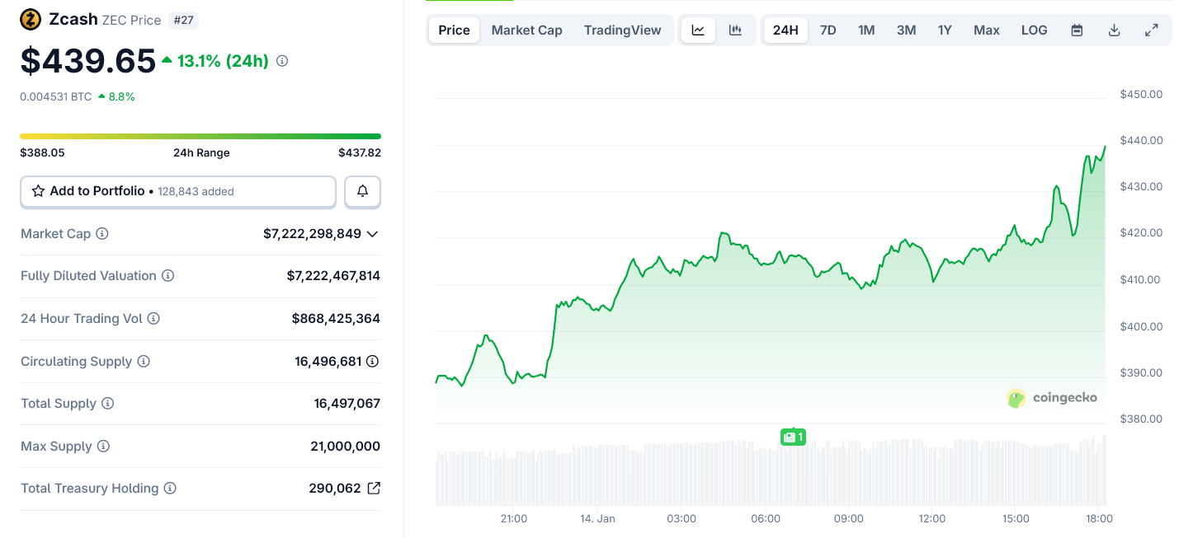The height and width of the screenshot is (538, 1179).
Task: Open the Total Treasury Holding external link icon
Action: click(x=374, y=488)
